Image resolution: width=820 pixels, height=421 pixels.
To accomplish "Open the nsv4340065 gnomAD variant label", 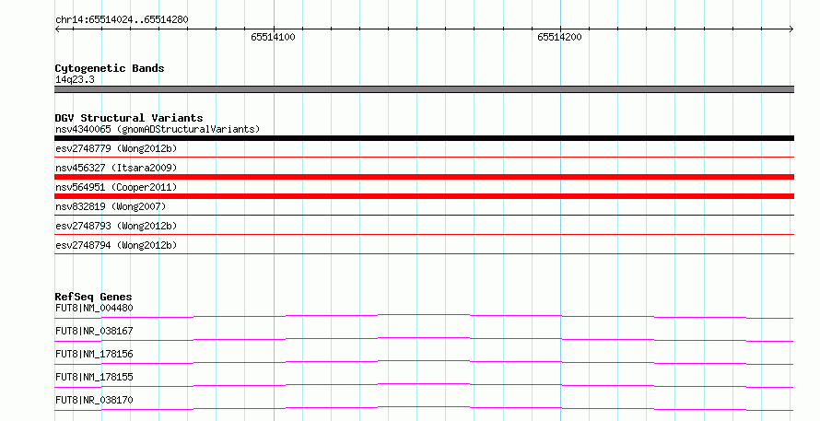I will tap(158, 129).
